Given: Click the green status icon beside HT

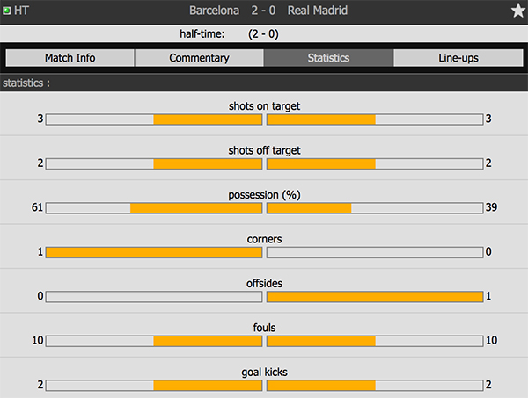Looking at the screenshot, I should pos(7,11).
